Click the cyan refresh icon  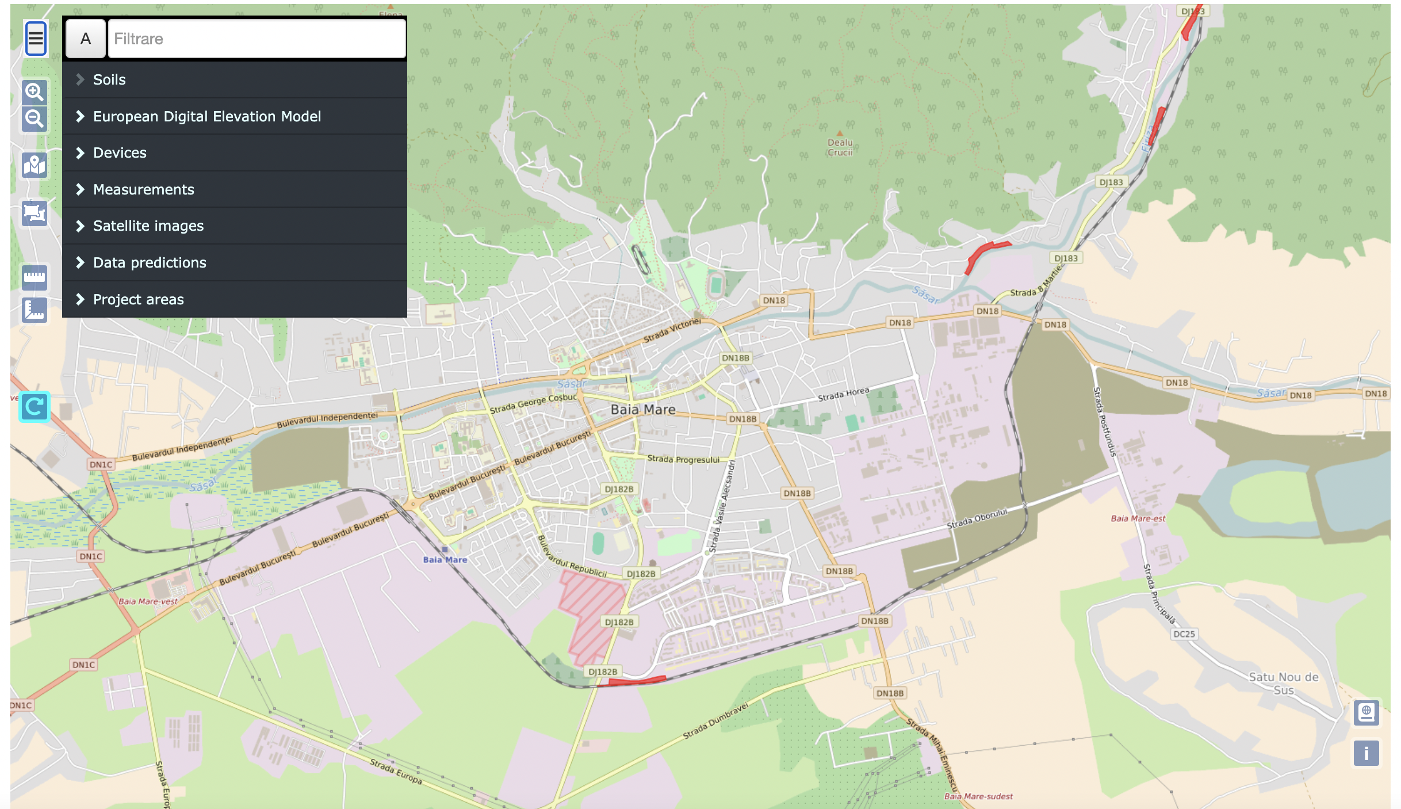(34, 406)
